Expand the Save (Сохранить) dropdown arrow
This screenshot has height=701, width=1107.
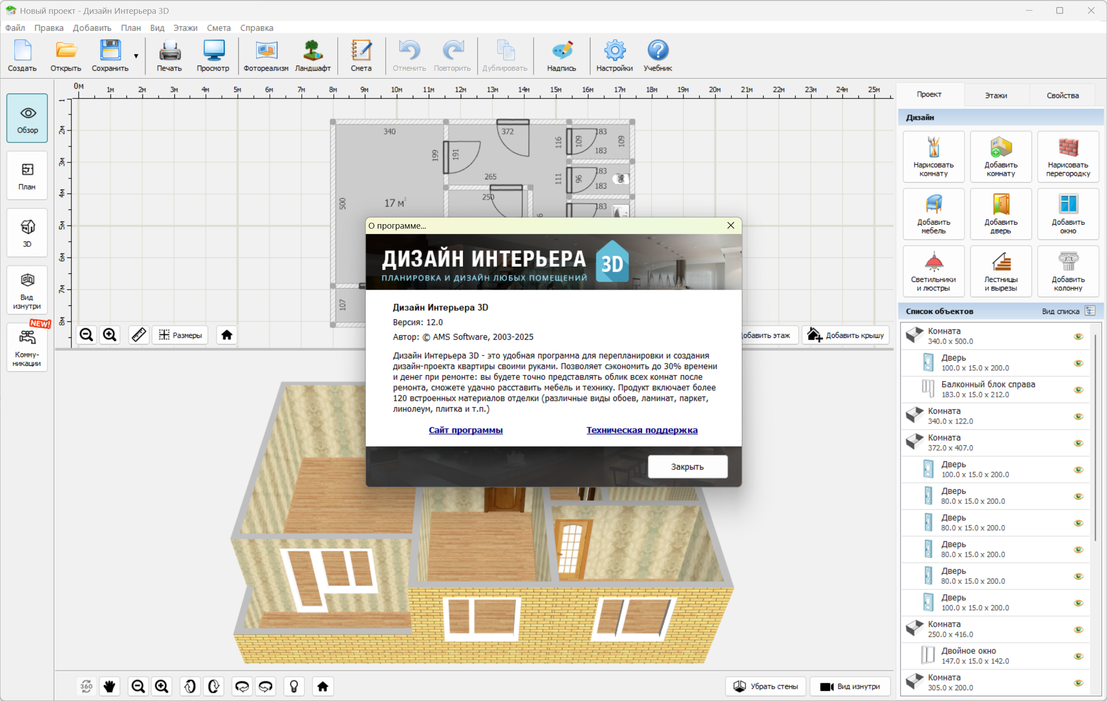[x=136, y=56]
